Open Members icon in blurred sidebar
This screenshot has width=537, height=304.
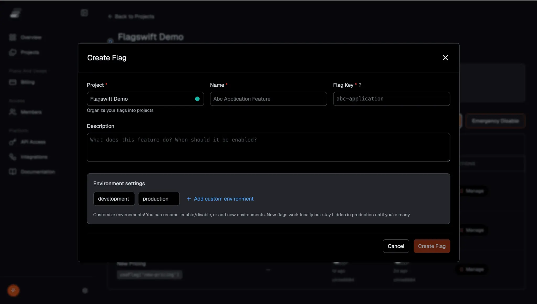click(x=13, y=112)
